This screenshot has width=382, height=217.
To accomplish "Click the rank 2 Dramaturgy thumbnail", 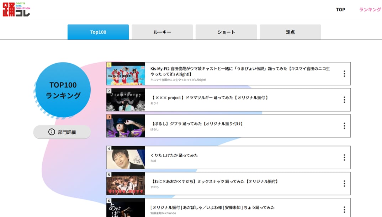I will (126, 100).
